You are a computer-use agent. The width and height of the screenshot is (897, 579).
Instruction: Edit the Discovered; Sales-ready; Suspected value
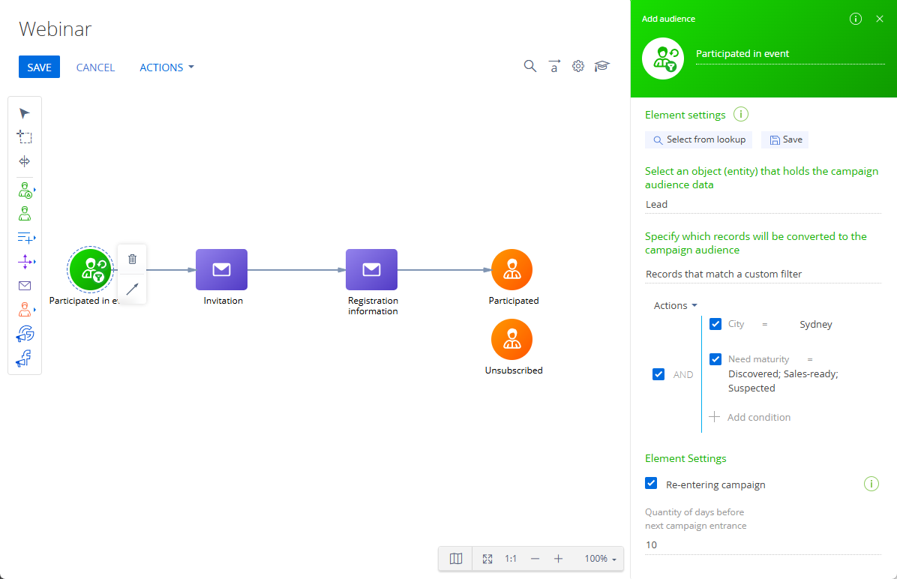[x=783, y=380]
